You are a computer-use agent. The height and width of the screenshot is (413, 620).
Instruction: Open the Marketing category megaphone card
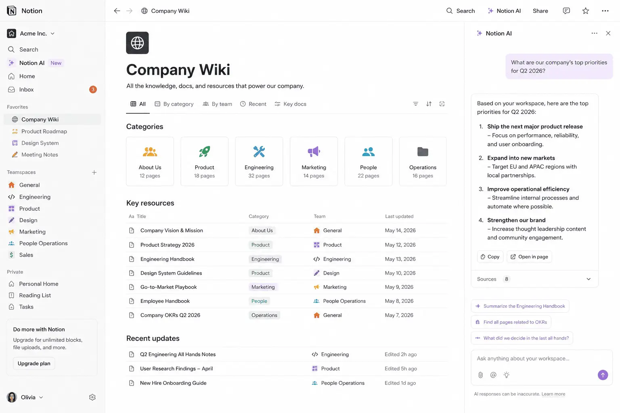tap(314, 161)
